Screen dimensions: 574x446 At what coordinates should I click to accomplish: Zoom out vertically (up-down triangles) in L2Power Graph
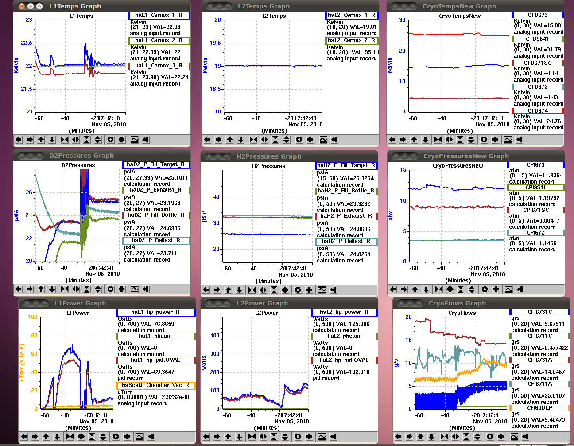click(285, 437)
